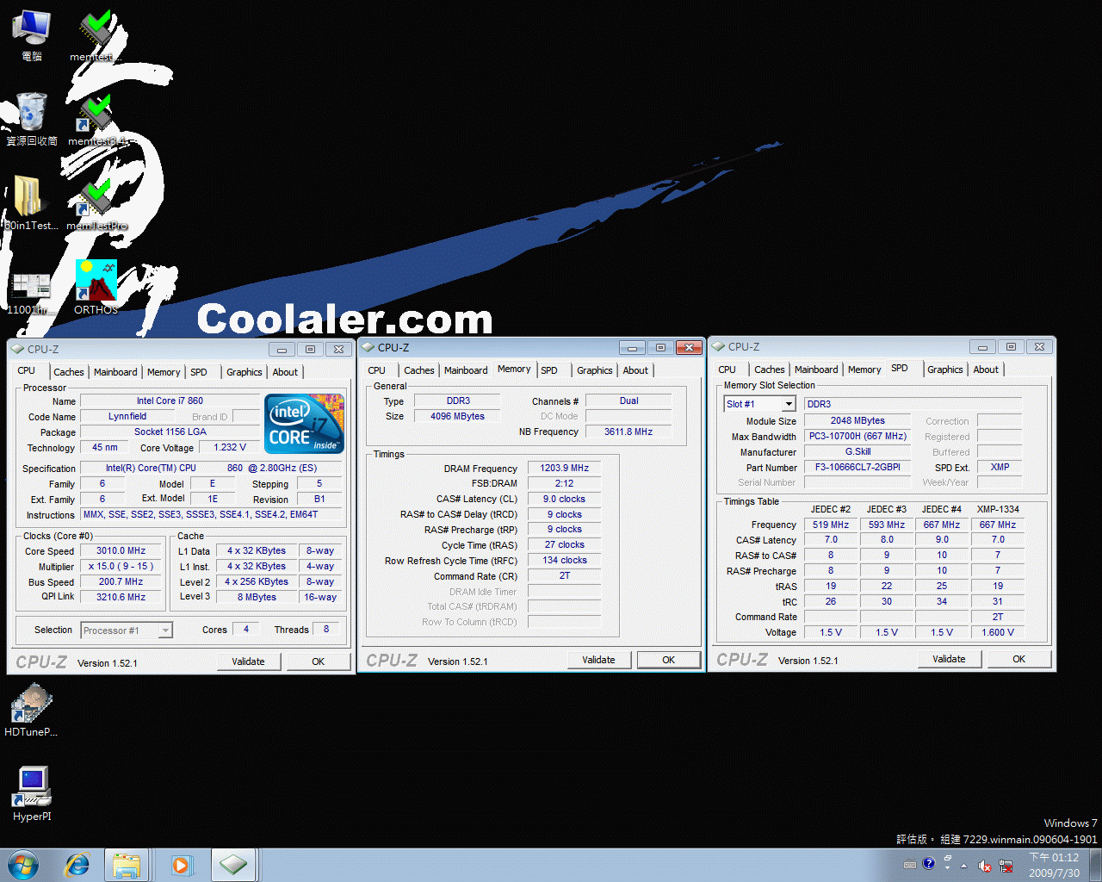Open About tab in SPD slot window
This screenshot has height=882, width=1102.
986,370
